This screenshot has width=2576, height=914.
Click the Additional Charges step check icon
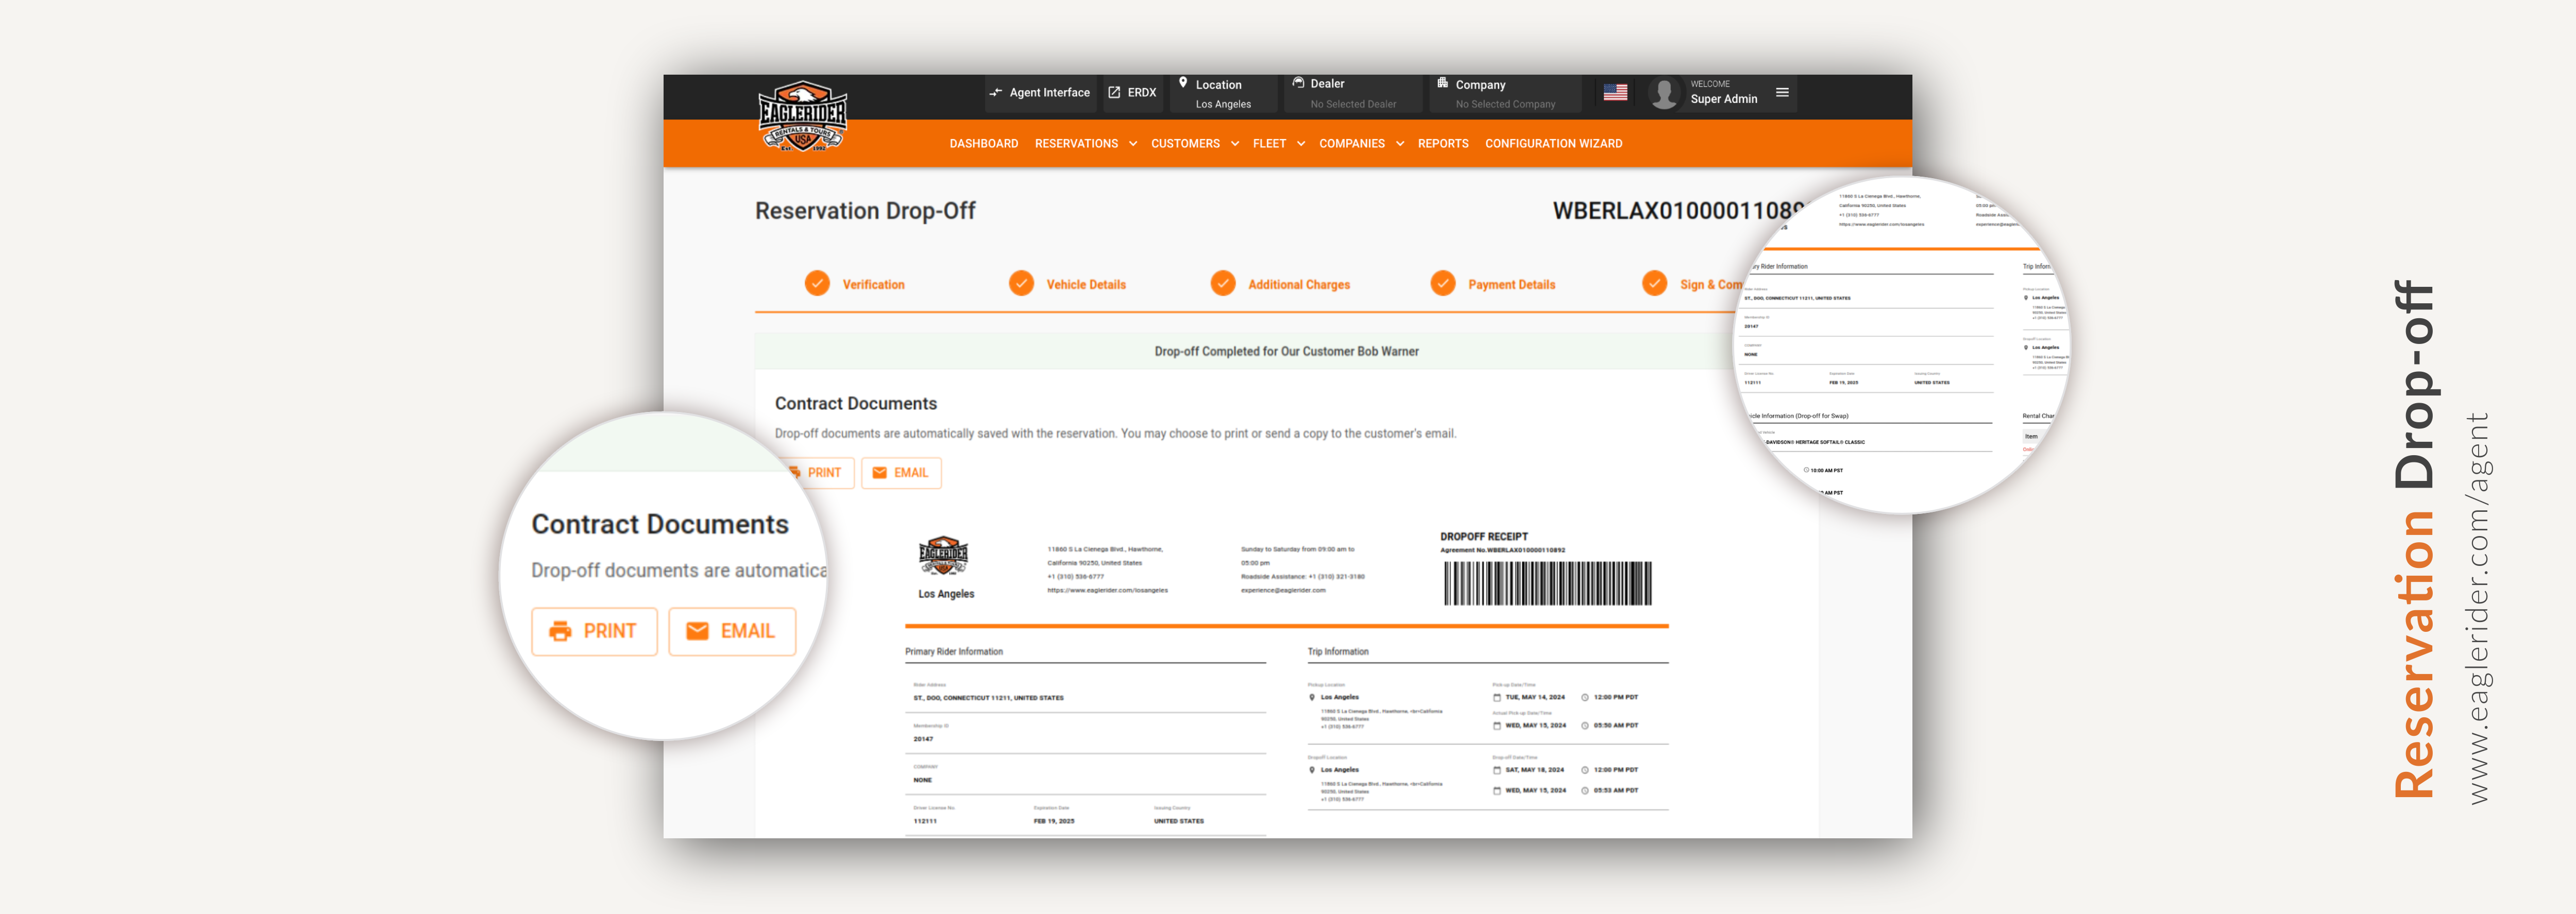pos(1223,283)
